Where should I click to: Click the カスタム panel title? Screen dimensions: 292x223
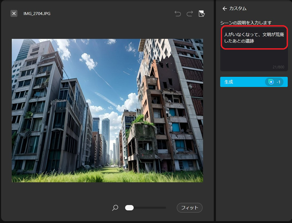click(238, 9)
